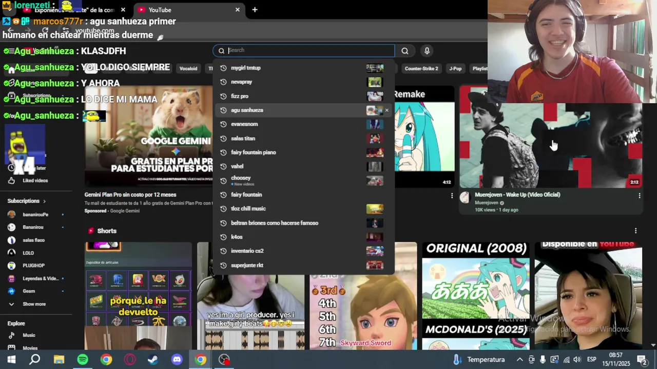Switch to the first 'Expónien...' browser tab
Screen dimensions: 657x369
[x=75, y=10]
